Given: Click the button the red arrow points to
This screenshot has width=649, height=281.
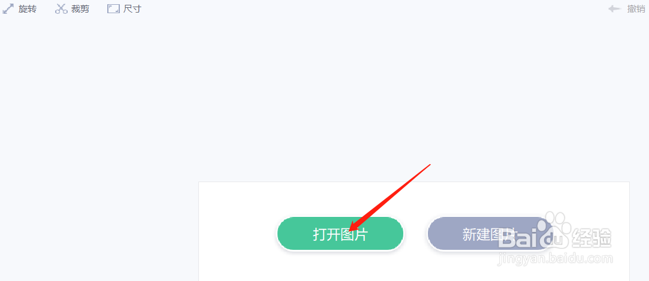Looking at the screenshot, I should pos(340,234).
